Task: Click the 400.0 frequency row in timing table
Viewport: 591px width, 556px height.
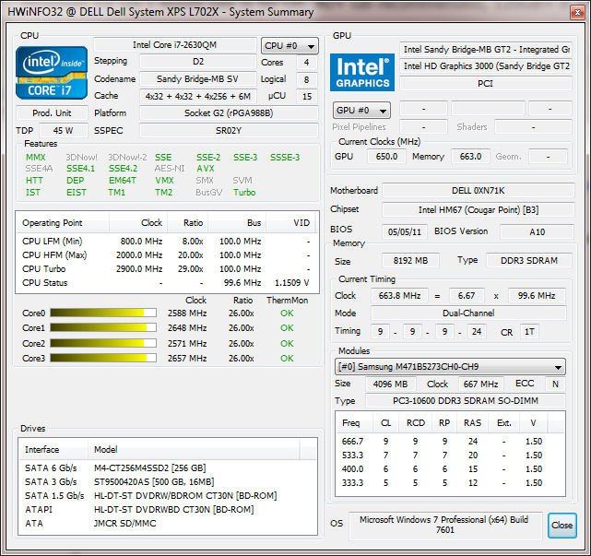Action: point(450,469)
